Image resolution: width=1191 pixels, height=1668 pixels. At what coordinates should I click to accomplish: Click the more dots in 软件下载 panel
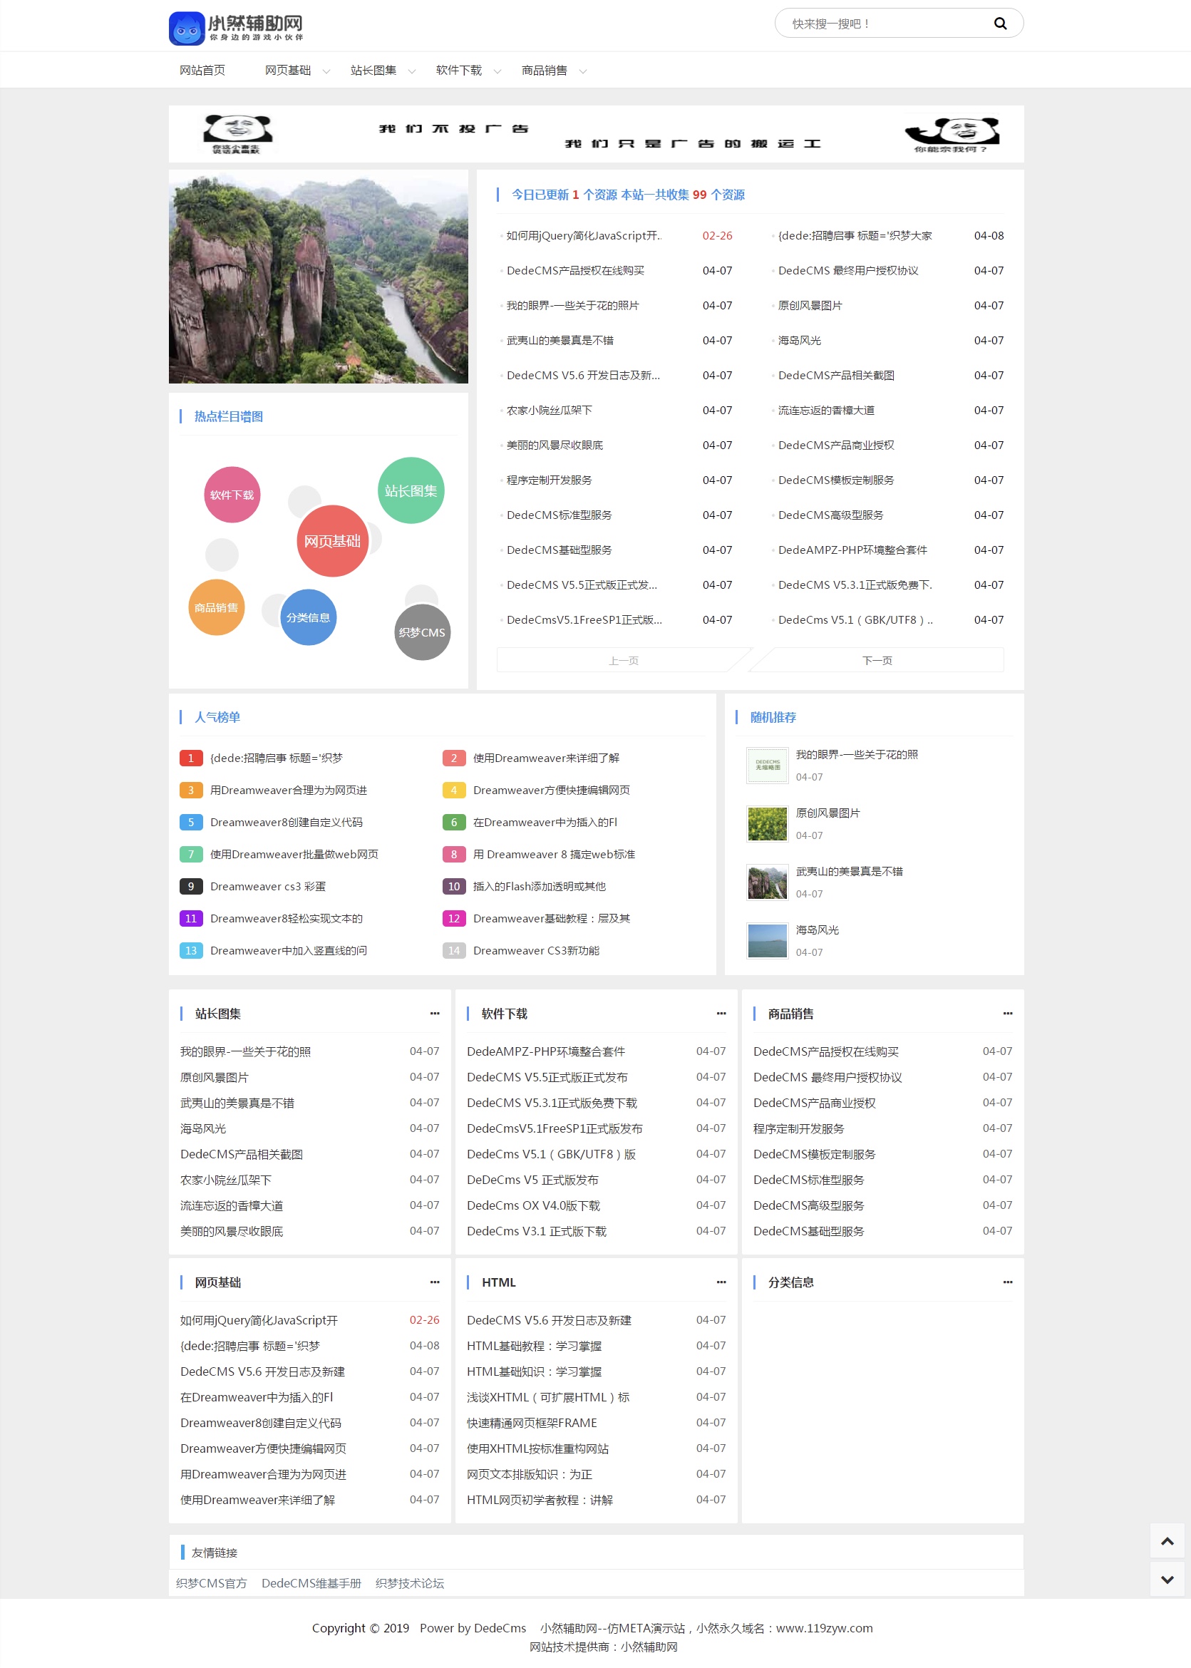721,1013
